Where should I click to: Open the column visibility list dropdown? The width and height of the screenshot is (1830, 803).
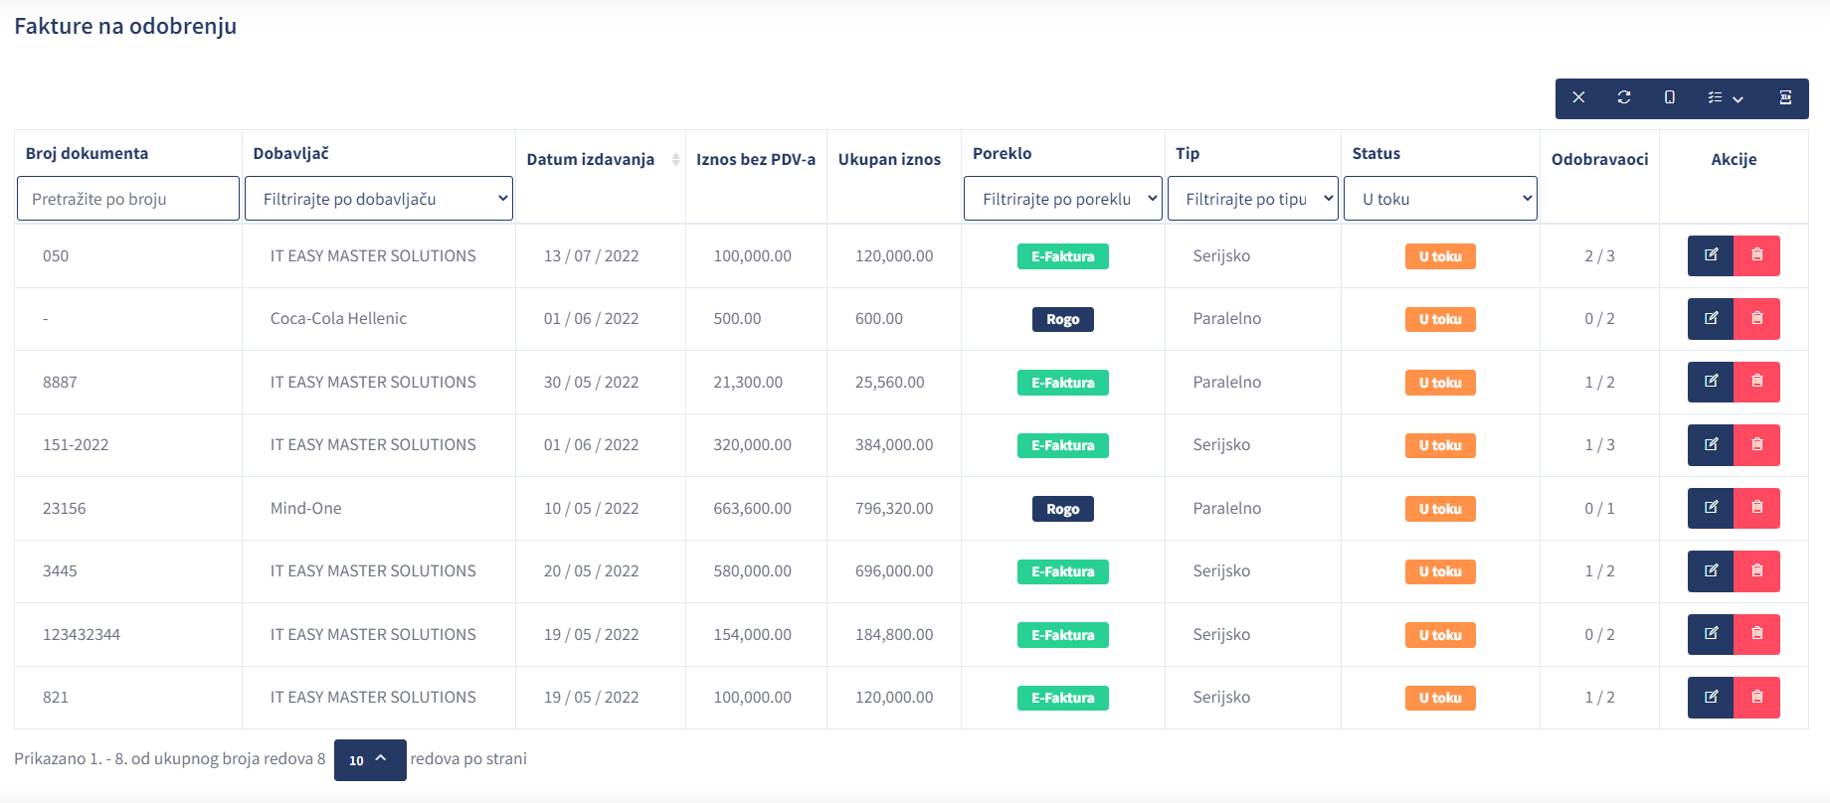(1726, 97)
